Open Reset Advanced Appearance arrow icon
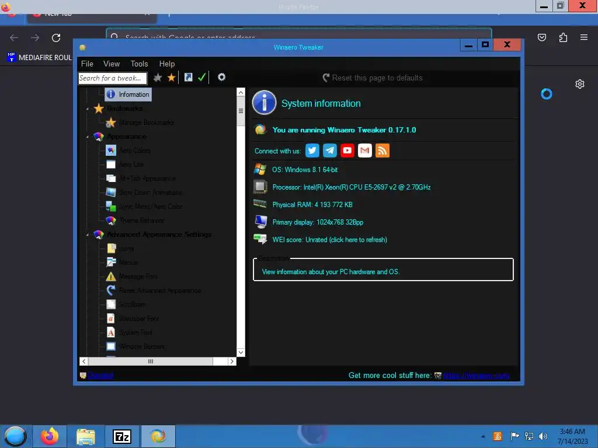 (x=110, y=290)
